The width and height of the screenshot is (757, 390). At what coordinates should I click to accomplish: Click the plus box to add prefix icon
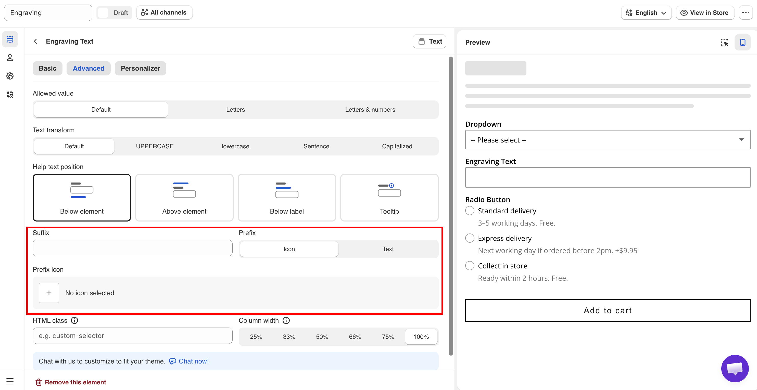click(x=49, y=293)
